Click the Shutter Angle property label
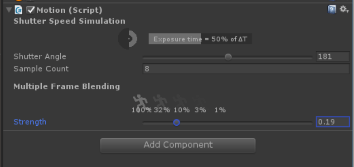The image size is (354, 167). click(40, 56)
